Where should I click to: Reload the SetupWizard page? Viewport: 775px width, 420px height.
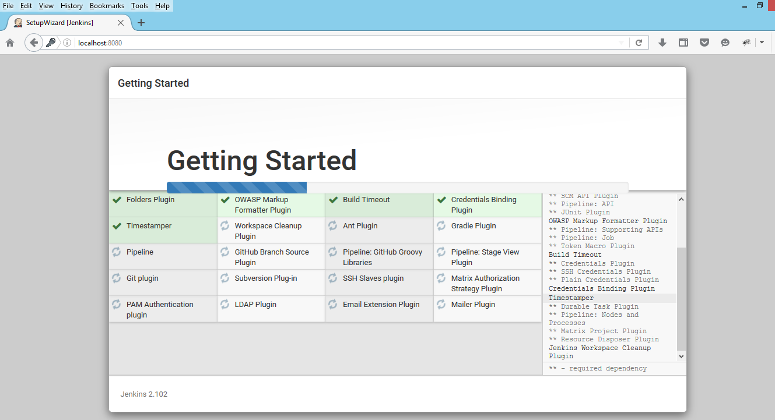click(x=639, y=42)
